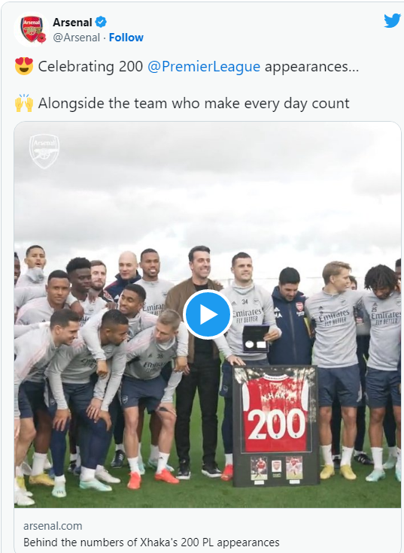The height and width of the screenshot is (553, 404).
Task: Click the Arsenal watermark logo in the video
Action: pos(44,151)
